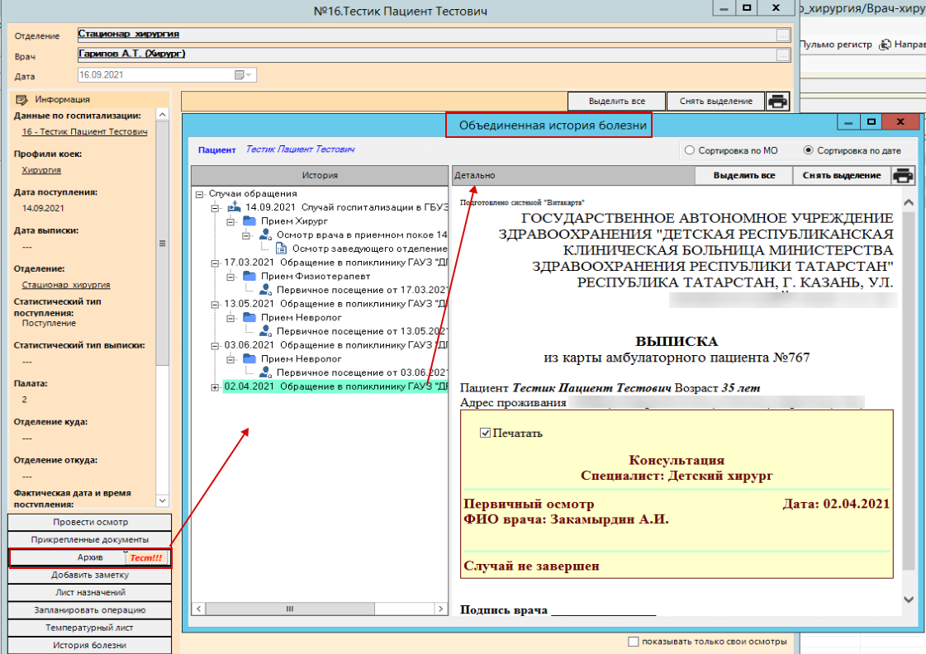The height and width of the screenshot is (654, 926).
Task: Collapse the 03.06.2021 Обращение node
Action: 216,346
